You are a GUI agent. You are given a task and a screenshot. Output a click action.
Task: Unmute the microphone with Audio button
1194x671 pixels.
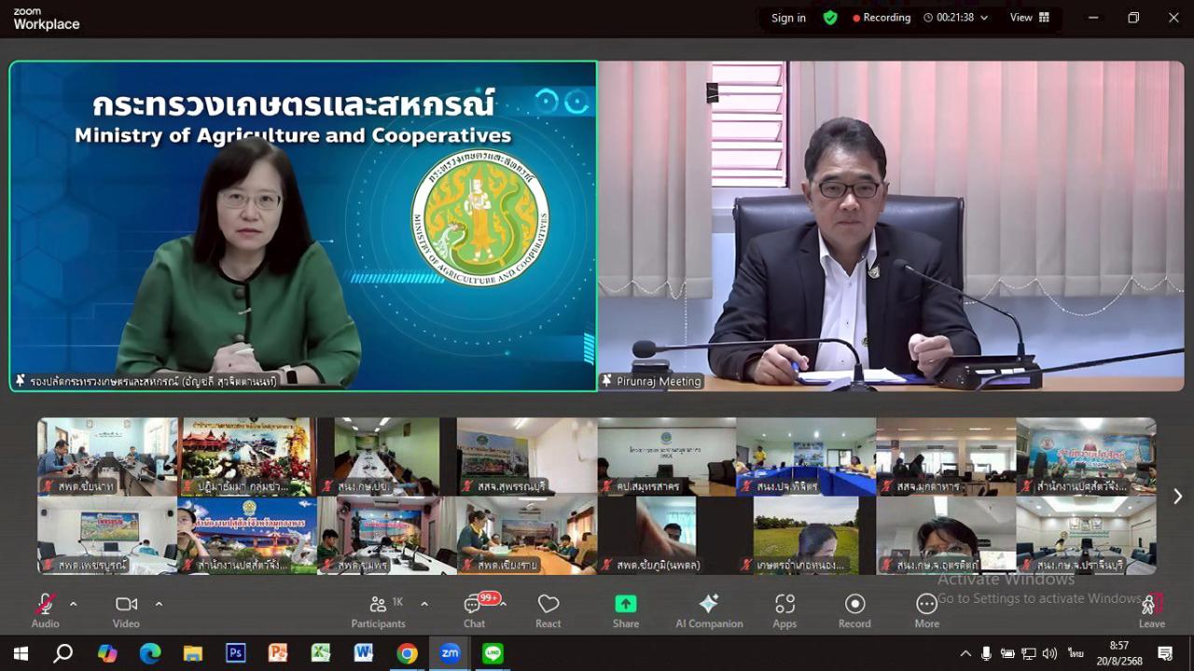coord(45,611)
